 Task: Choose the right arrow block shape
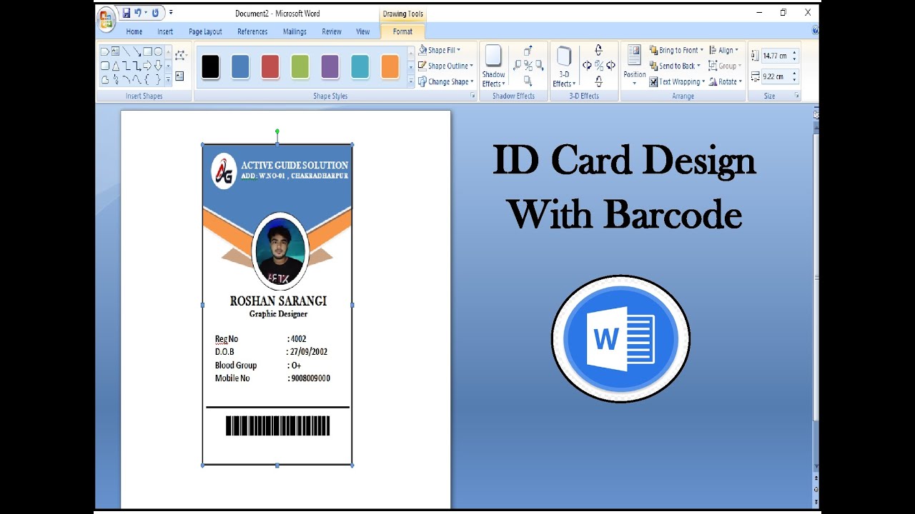coord(147,66)
